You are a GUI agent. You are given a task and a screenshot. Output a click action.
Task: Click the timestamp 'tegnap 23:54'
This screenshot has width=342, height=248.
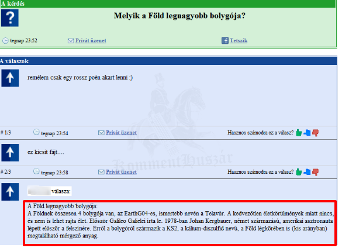[54, 133]
